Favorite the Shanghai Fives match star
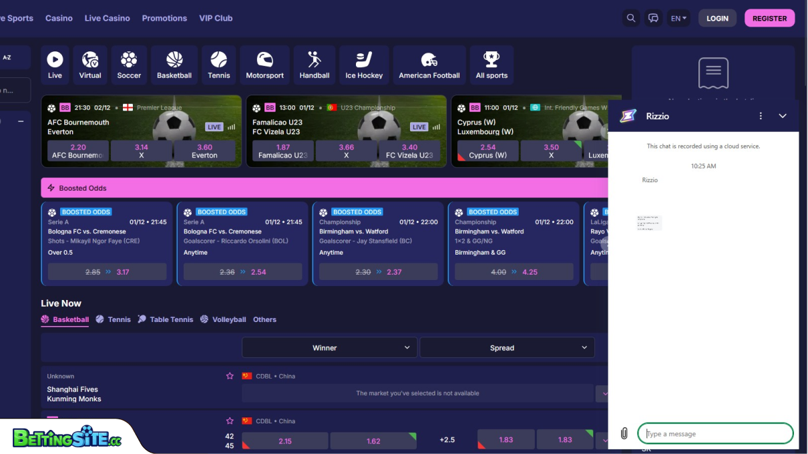This screenshot has height=454, width=808. point(230,376)
